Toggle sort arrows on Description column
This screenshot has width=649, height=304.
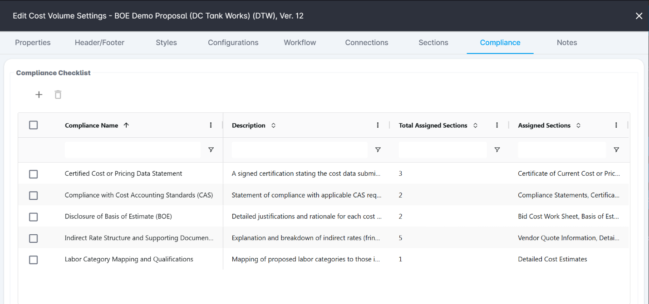pos(273,125)
